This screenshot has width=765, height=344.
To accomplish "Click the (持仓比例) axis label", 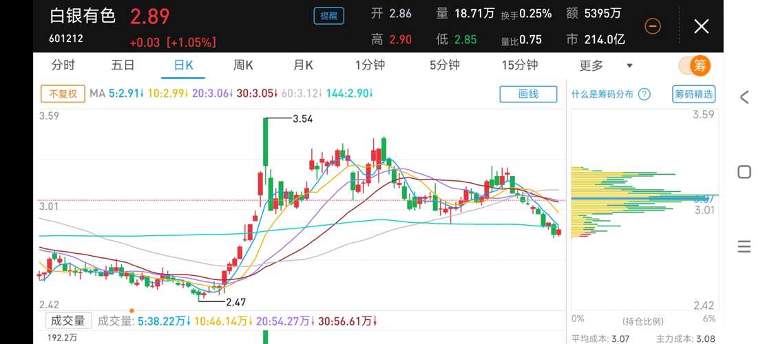I will coord(643,321).
